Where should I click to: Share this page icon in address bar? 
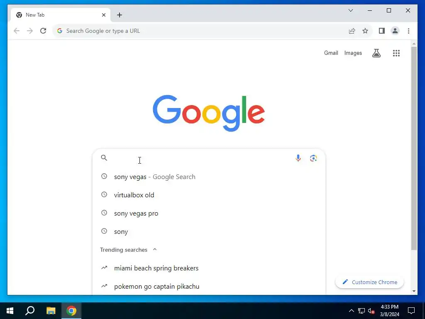point(352,31)
